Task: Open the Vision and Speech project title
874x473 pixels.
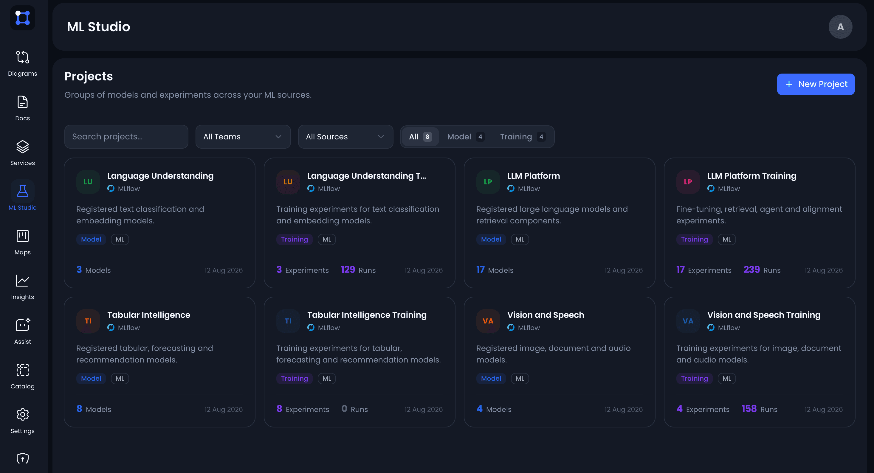Action: coord(546,315)
